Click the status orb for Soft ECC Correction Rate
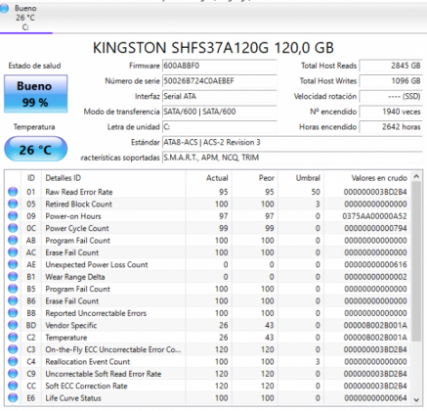The image size is (427, 411). click(13, 386)
